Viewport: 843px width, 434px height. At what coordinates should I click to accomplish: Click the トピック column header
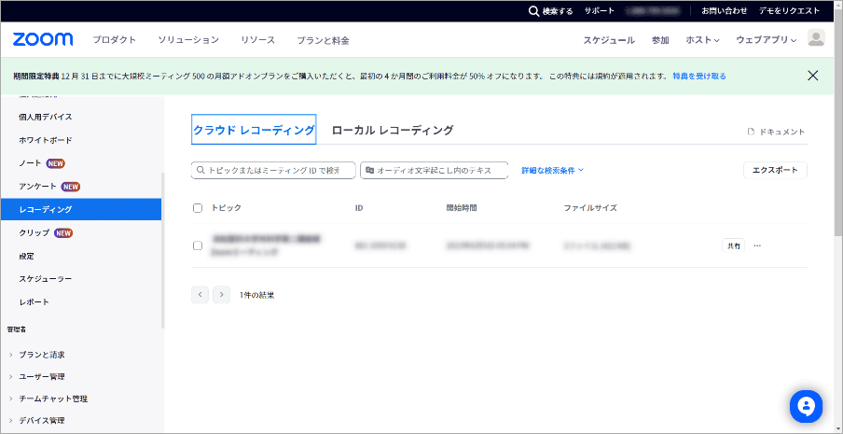pos(227,207)
